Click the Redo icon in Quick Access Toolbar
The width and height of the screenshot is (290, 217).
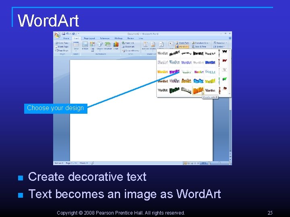click(x=73, y=34)
